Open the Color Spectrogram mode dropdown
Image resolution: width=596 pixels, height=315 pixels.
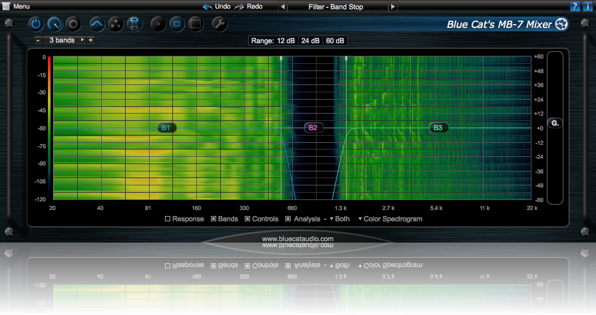(x=390, y=219)
